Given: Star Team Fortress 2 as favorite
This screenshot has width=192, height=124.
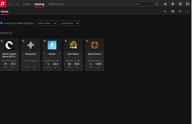Looking at the screenshot, I should pos(87,41).
